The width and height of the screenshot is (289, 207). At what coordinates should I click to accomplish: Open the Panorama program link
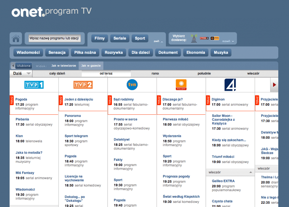coord(73,116)
